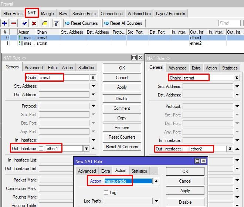Toggle the ether2 Out. Interface negate checkbox
This screenshot has height=207, width=244.
click(185, 149)
